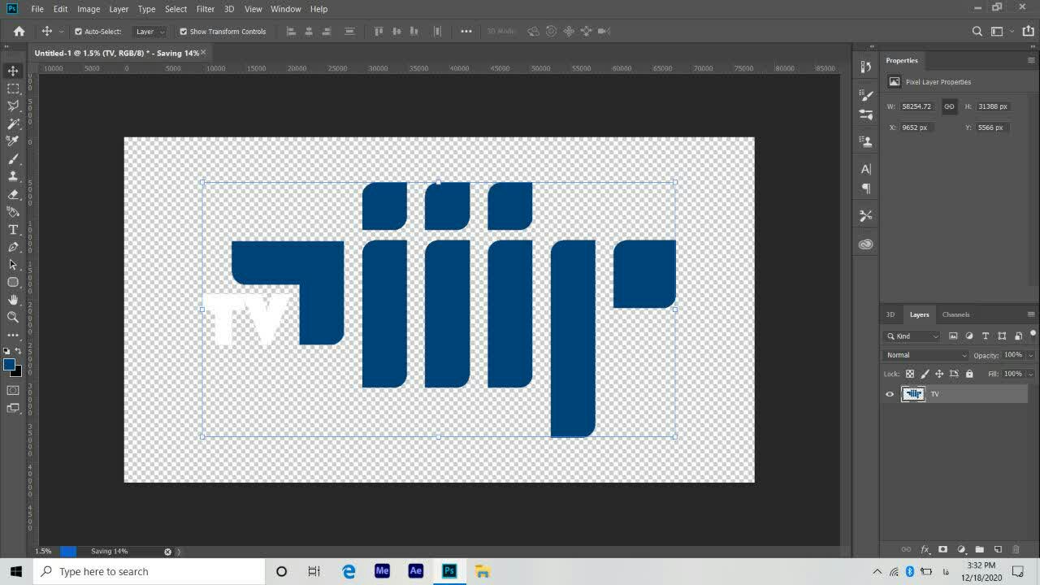Toggle the Auto-Select checkbox
The width and height of the screenshot is (1040, 585).
[79, 32]
